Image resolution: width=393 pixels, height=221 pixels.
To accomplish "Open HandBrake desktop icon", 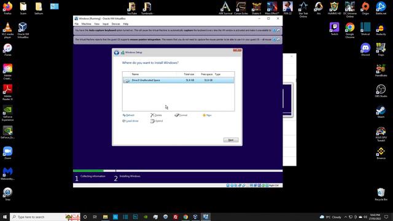I will click(381, 70).
